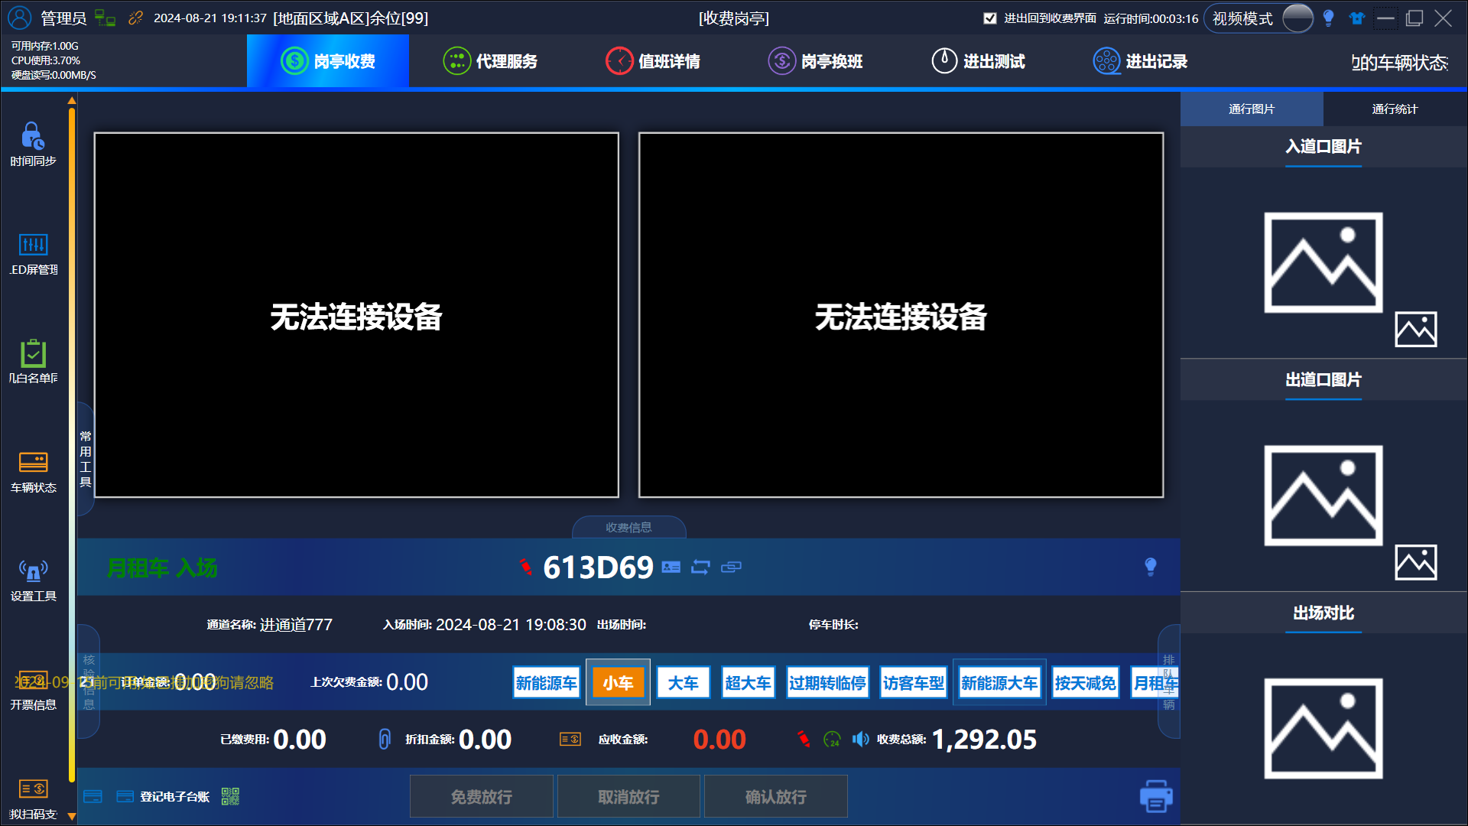
Task: Click the lightbulb hint icon in the fee info bar
Action: [1151, 567]
